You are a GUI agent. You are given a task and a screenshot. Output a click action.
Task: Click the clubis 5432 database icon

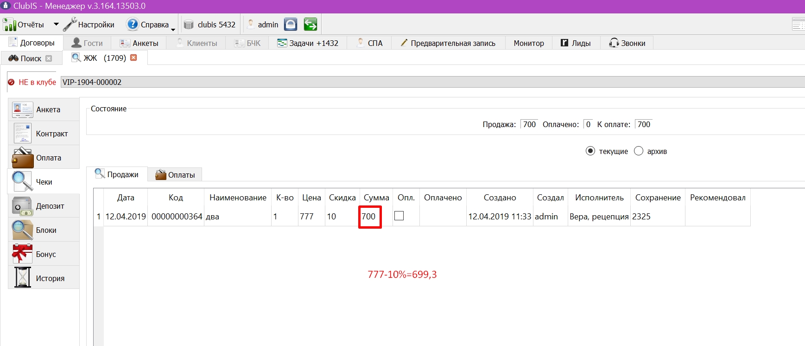[x=189, y=25]
